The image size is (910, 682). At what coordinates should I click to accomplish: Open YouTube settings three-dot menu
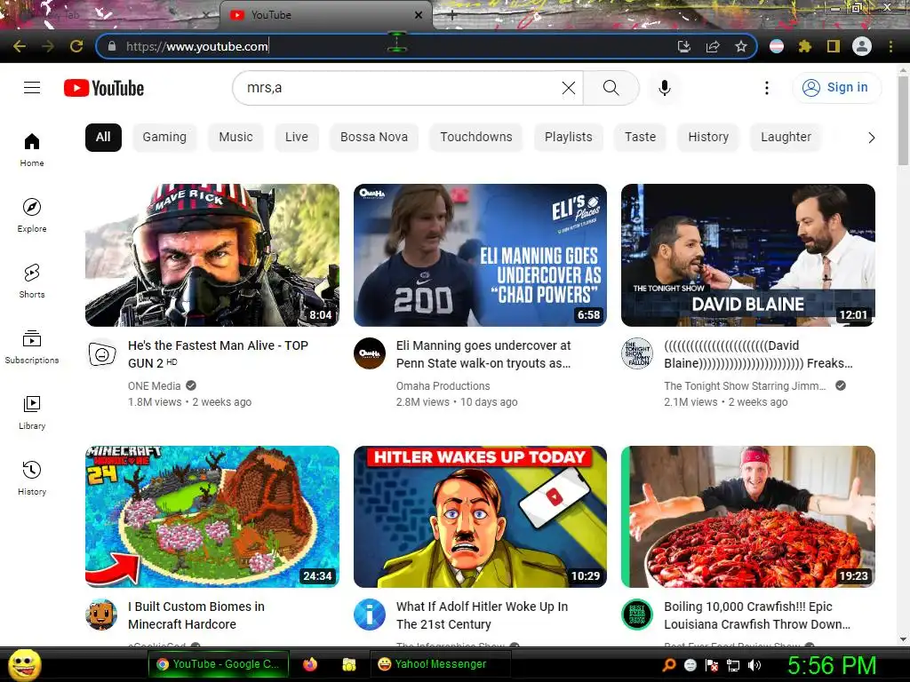(x=767, y=88)
